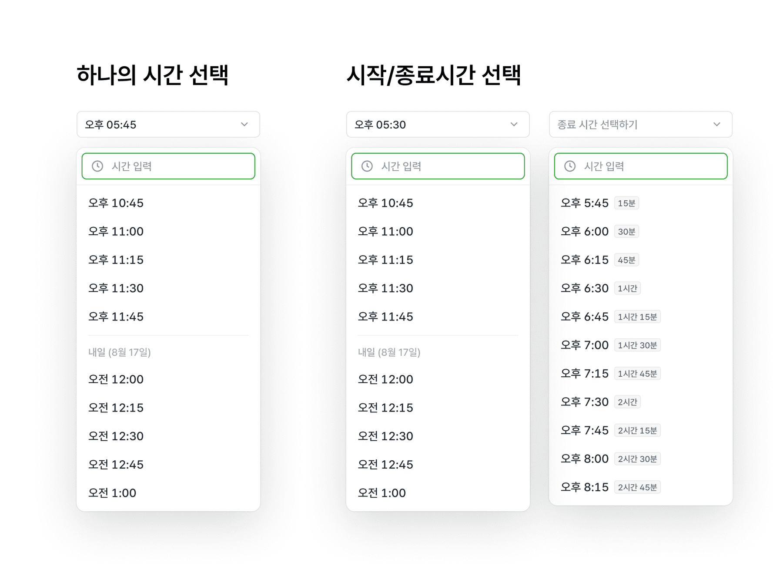Click the chevron on the 오후 05:30 selector
This screenshot has width=783, height=584.
(x=515, y=125)
